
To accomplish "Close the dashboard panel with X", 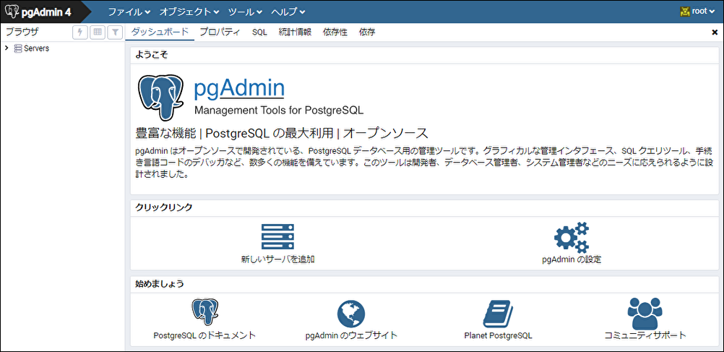I will pyautogui.click(x=715, y=33).
